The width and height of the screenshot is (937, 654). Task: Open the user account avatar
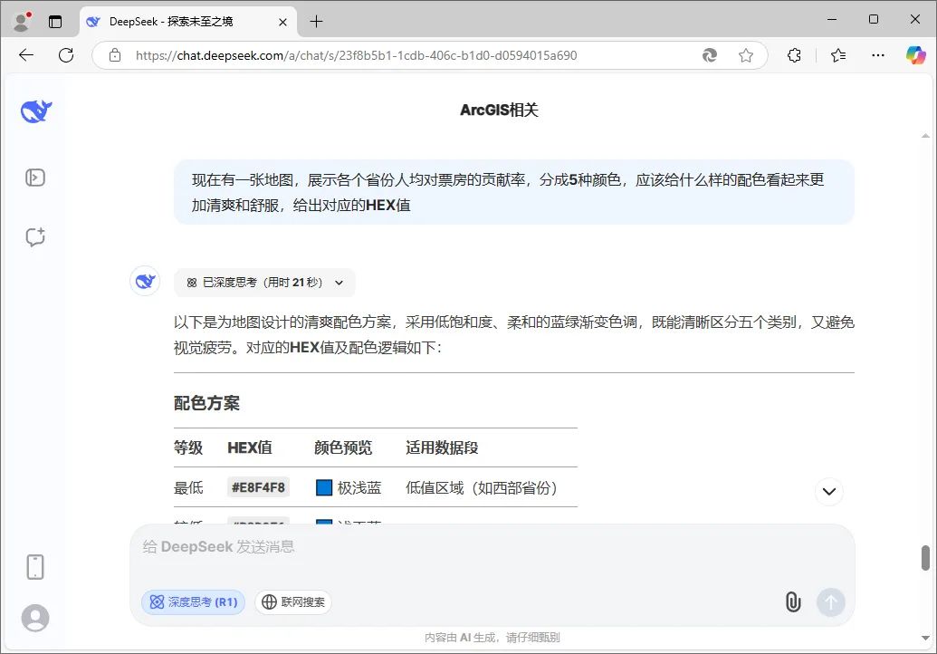pos(35,618)
